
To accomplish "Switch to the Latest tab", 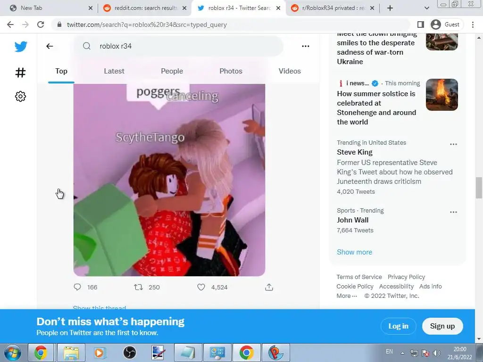I will coord(114,71).
